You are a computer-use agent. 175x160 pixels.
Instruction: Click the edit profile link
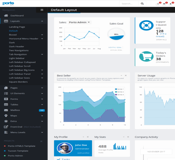83,153
